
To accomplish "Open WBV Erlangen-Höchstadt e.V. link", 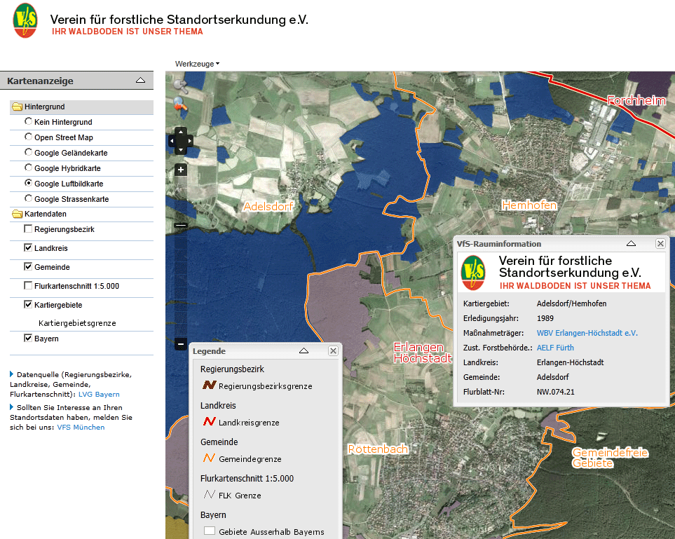I will (587, 333).
